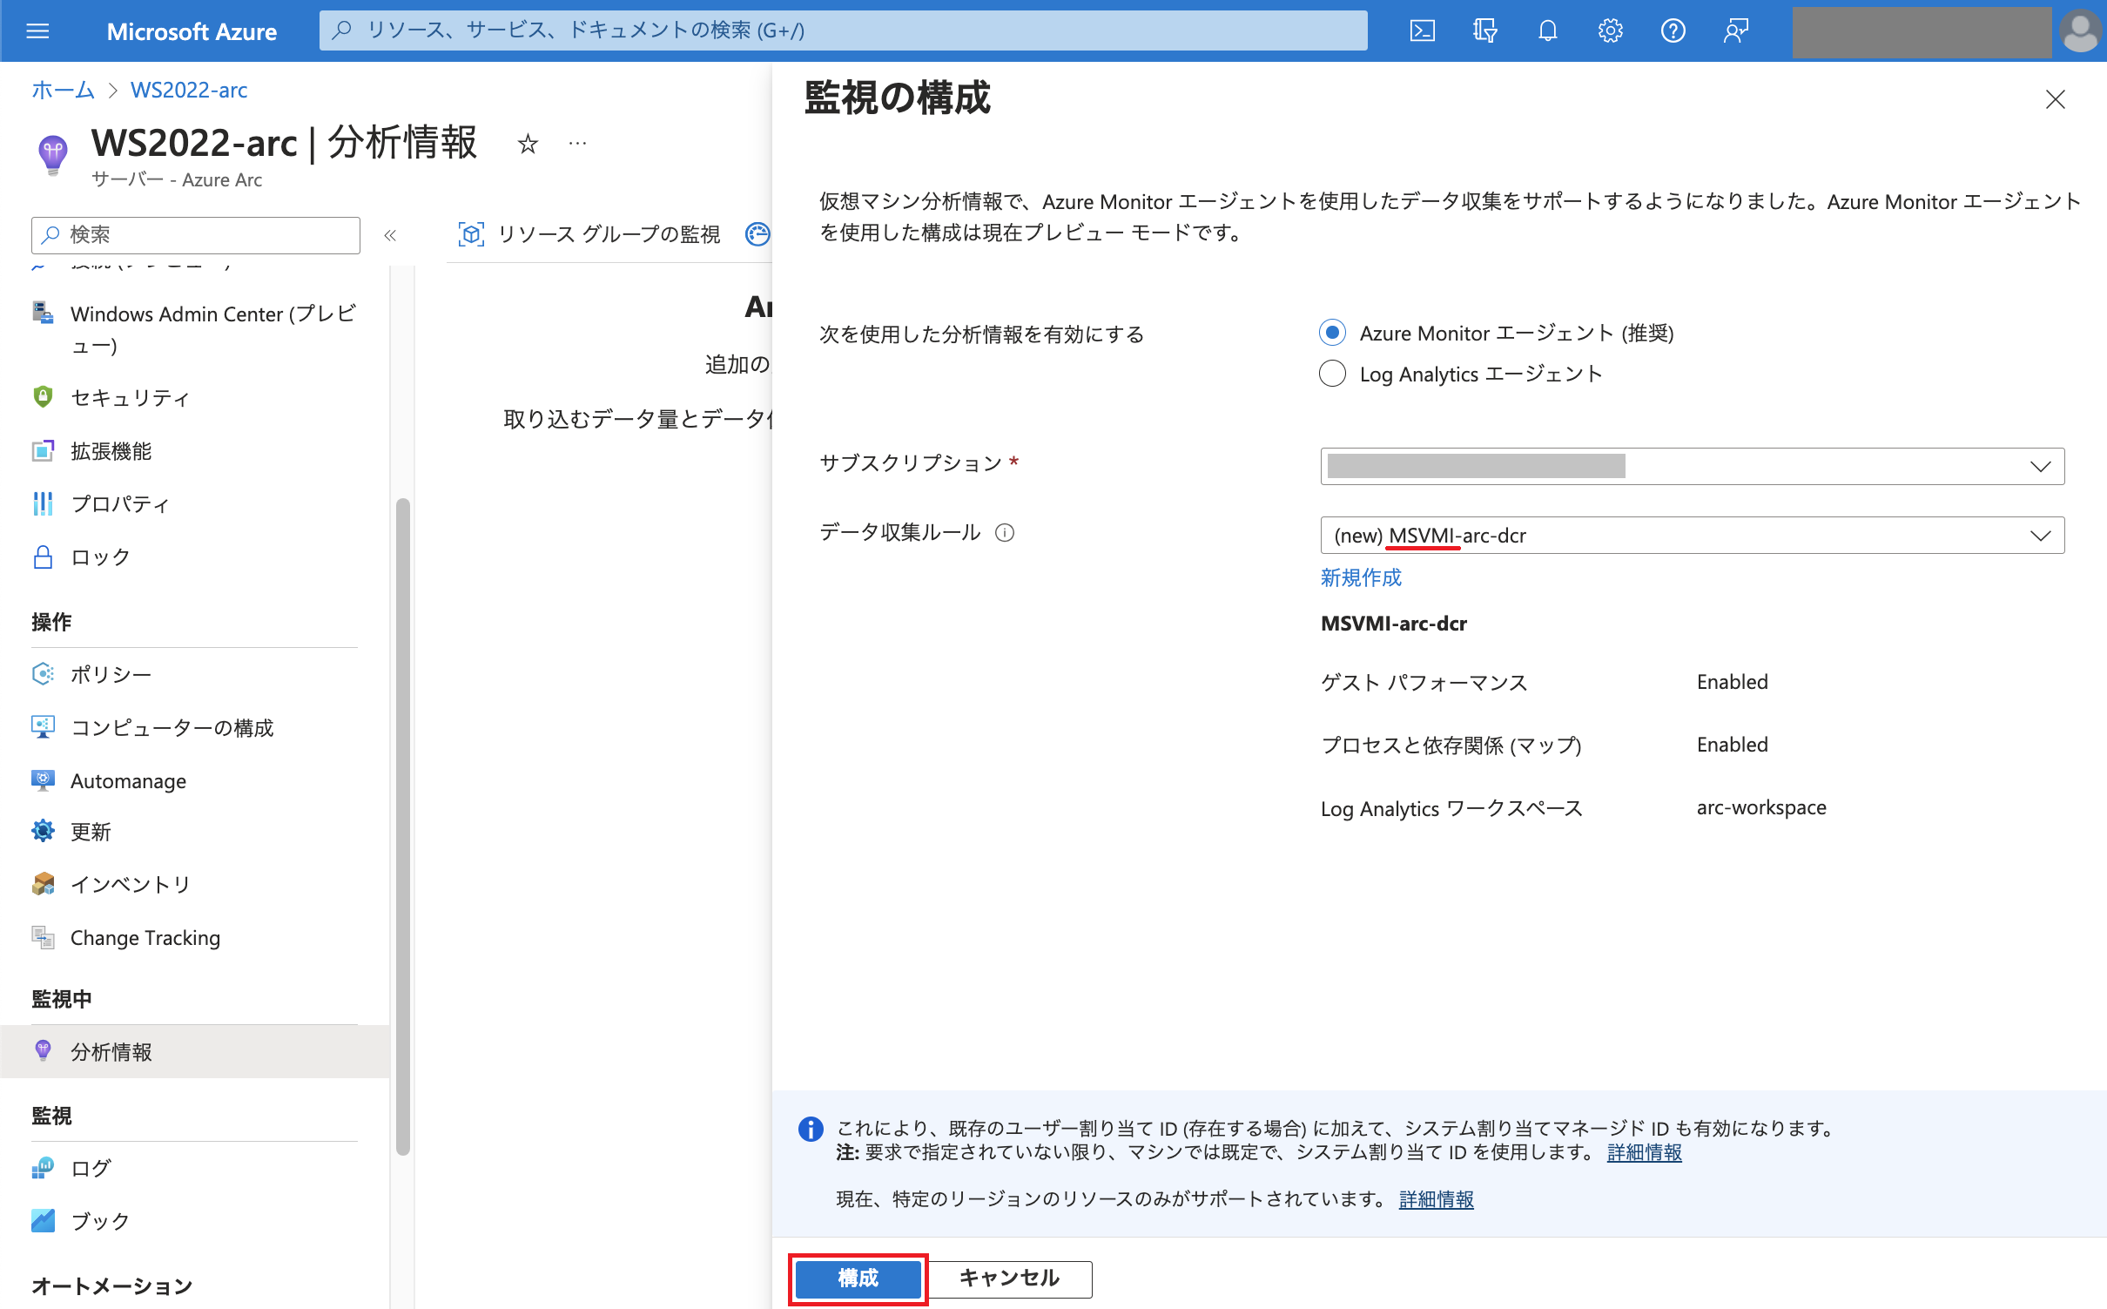Click the 構成 button
This screenshot has width=2107, height=1309.
tap(858, 1279)
